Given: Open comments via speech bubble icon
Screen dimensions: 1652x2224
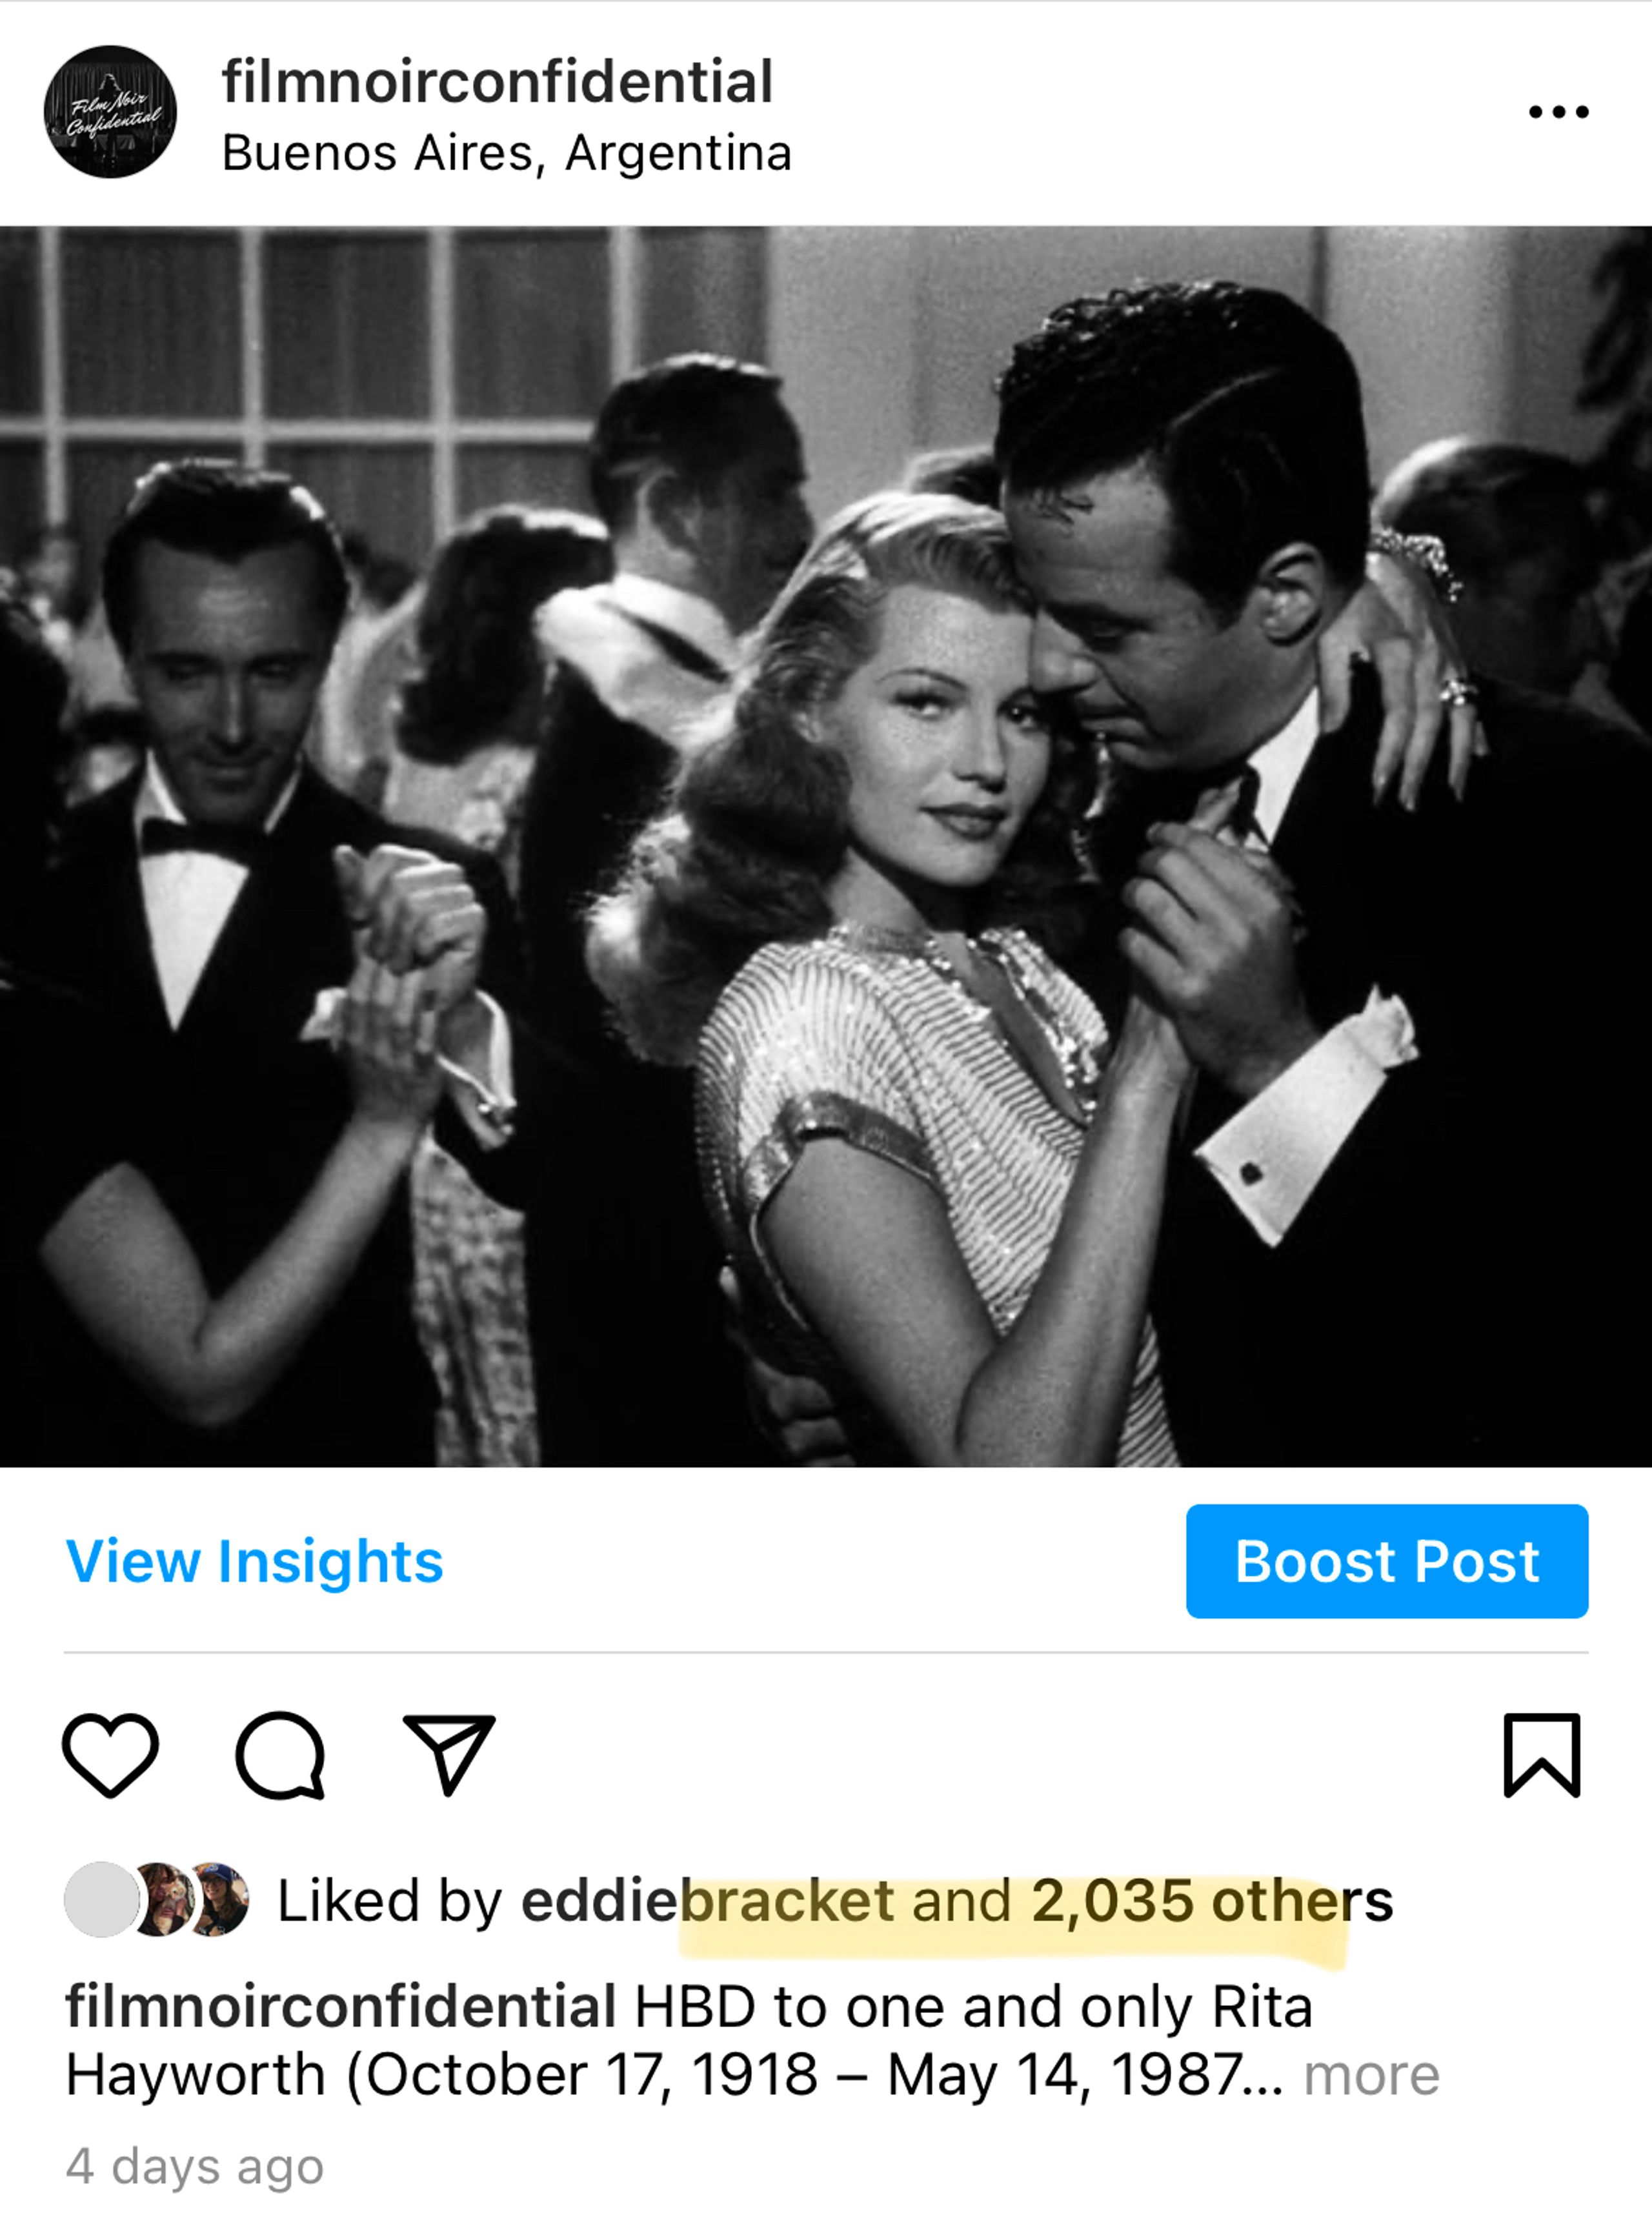Looking at the screenshot, I should tap(280, 1755).
